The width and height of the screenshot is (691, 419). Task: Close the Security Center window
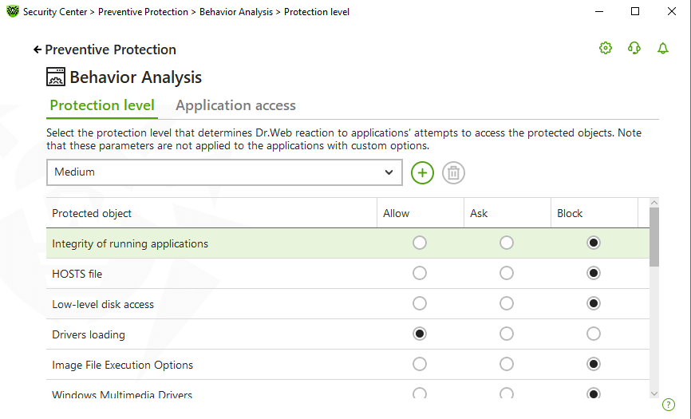pos(672,11)
